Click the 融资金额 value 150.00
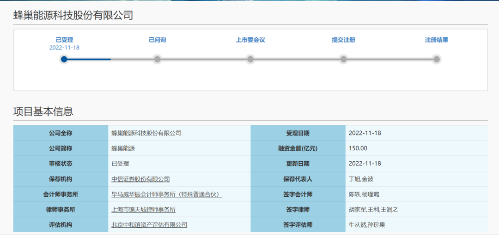Image resolution: width=499 pixels, height=235 pixels. tap(358, 148)
